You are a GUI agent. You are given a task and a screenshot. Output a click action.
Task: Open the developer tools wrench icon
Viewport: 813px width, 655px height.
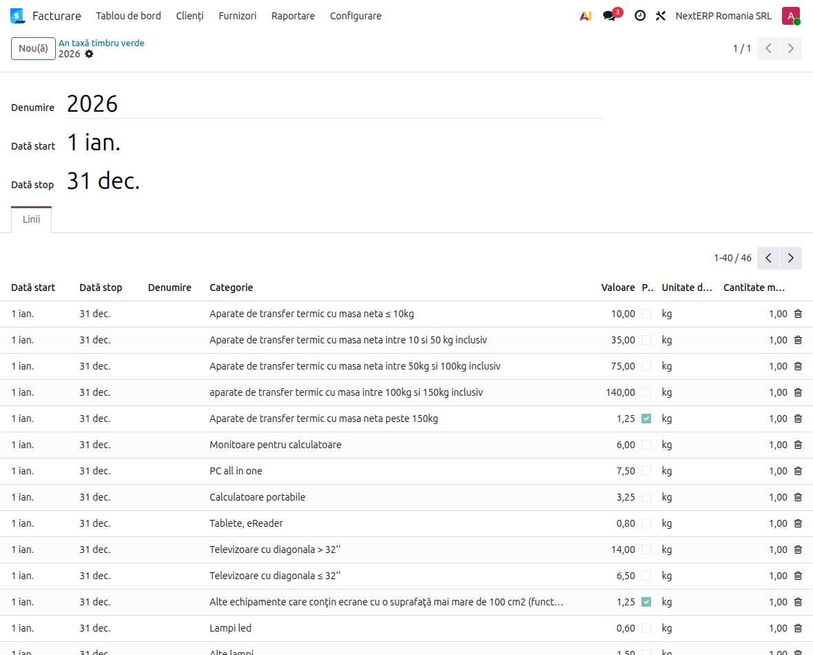(x=661, y=16)
